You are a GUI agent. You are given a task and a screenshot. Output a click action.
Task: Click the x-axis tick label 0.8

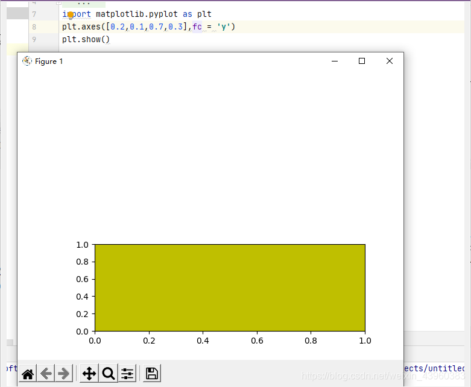[311, 341]
